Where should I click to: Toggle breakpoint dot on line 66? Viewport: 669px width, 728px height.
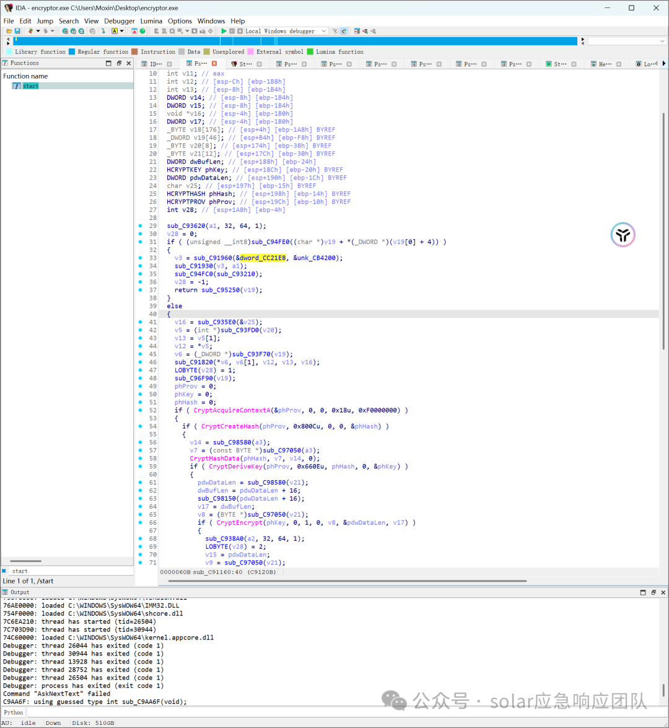click(x=140, y=522)
